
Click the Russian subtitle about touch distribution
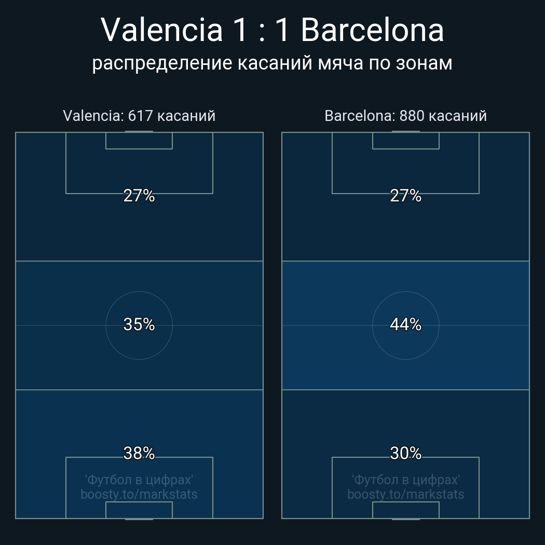[272, 63]
